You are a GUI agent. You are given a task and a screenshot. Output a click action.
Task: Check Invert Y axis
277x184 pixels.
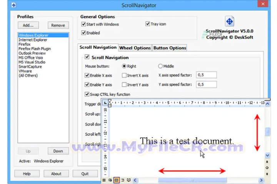[x=124, y=85]
